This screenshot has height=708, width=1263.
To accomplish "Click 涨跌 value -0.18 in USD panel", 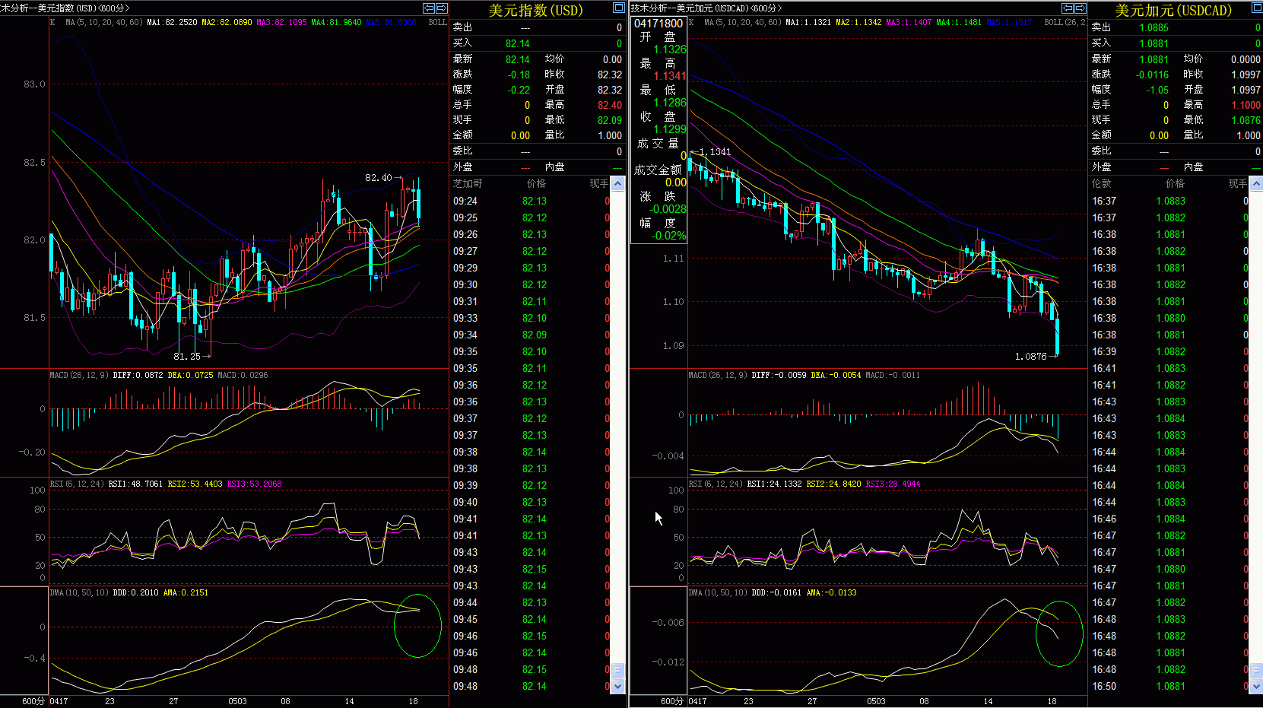I will pyautogui.click(x=519, y=75).
